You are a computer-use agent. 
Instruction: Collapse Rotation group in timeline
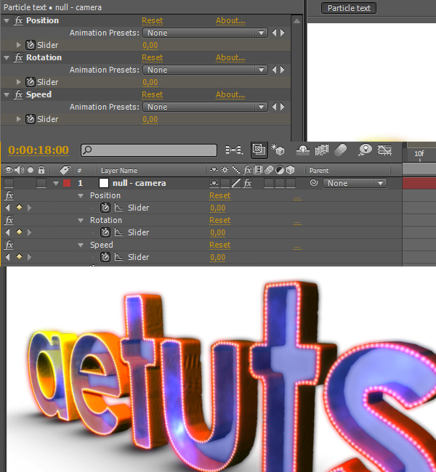pyautogui.click(x=81, y=220)
